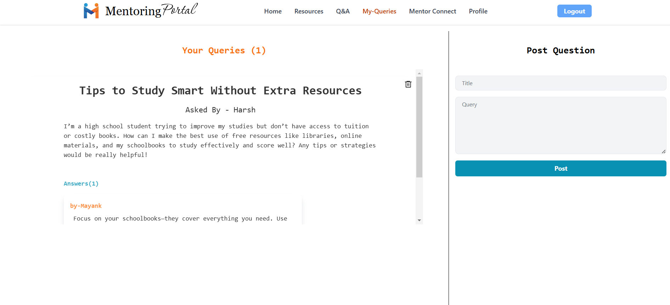The image size is (670, 305).
Task: Focus the Title input field
Action: (561, 83)
